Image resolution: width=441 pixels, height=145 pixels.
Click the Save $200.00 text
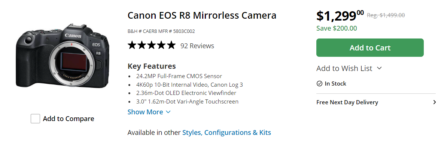(337, 28)
